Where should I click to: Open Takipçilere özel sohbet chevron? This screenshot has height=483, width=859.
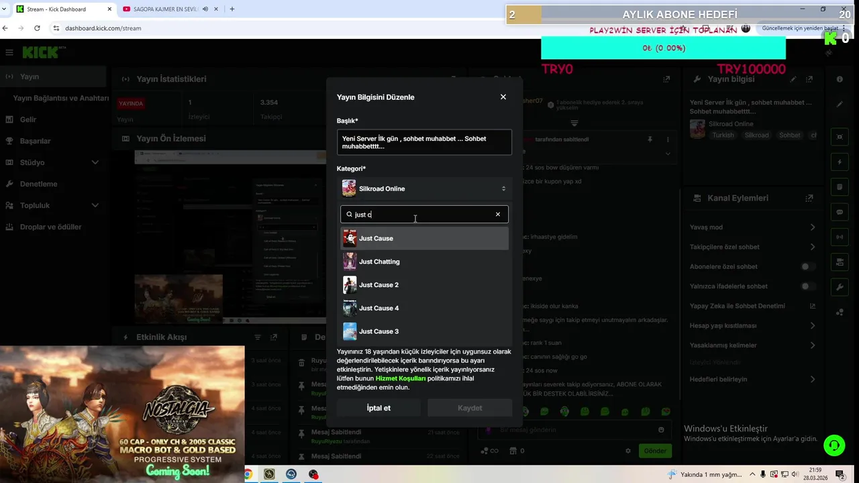tap(813, 247)
